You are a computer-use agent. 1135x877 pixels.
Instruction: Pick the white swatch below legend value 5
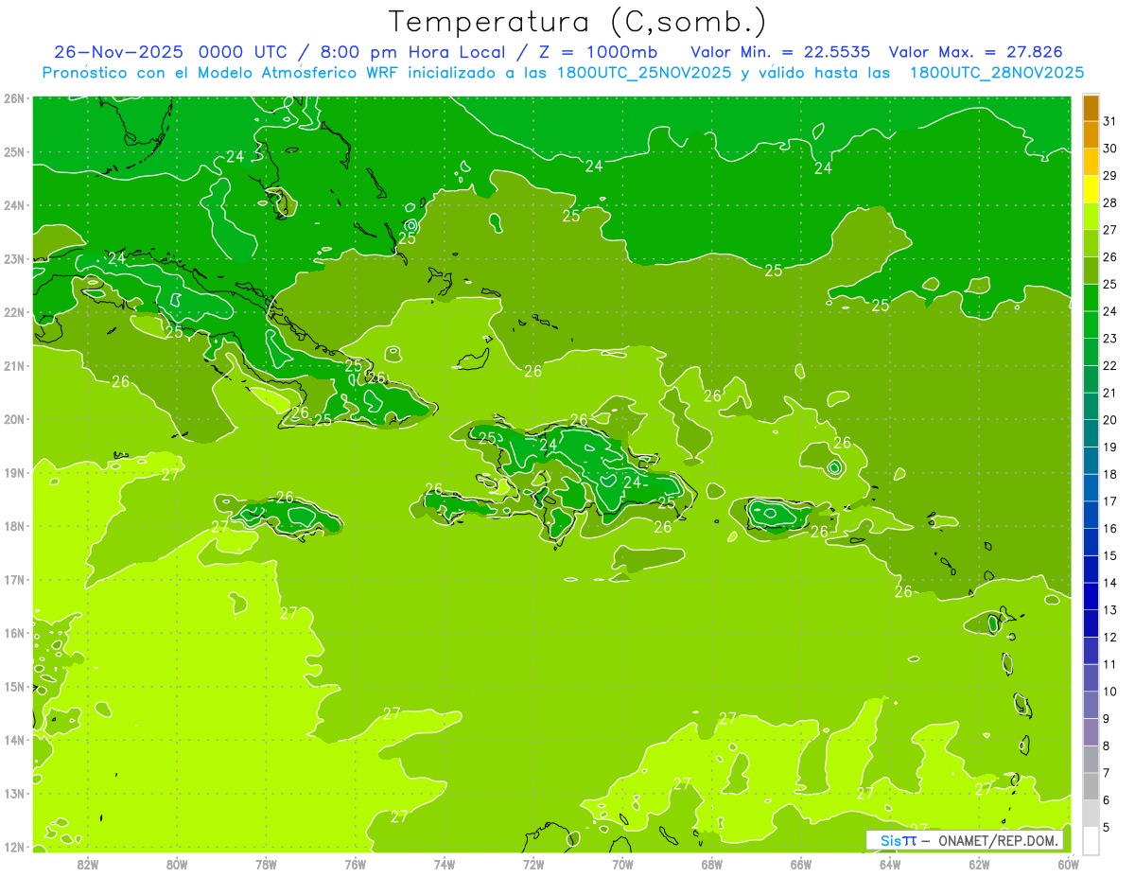point(1091,840)
